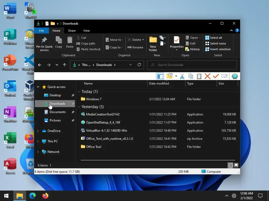This screenshot has width=269, height=201.
Task: Switch to details view layout
Action: point(230,165)
